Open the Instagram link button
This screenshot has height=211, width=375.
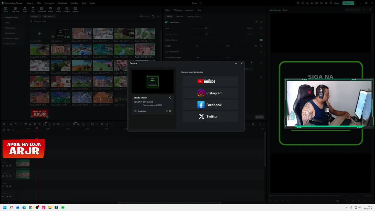[210, 93]
